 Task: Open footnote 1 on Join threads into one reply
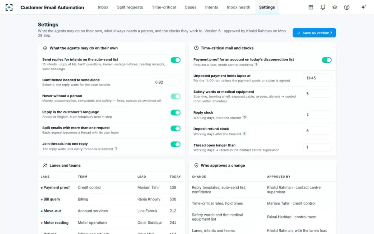click(116, 149)
